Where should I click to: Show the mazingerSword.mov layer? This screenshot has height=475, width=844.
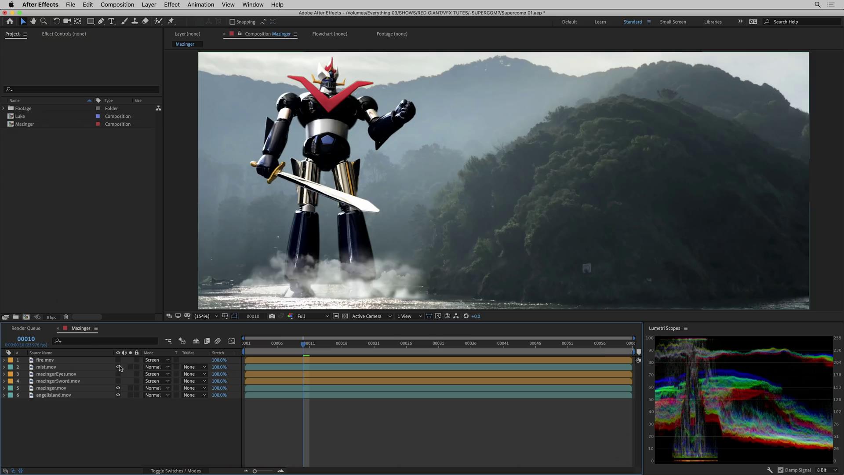coord(118,381)
